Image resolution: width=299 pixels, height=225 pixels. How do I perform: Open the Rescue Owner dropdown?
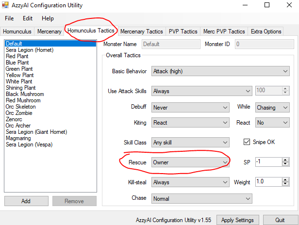(x=190, y=162)
